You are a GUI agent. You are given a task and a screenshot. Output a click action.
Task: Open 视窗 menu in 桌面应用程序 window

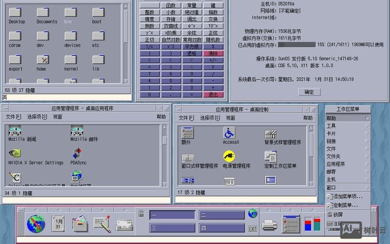[58, 117]
